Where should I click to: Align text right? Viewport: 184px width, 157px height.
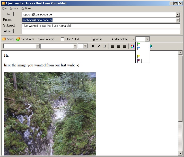tap(124, 46)
